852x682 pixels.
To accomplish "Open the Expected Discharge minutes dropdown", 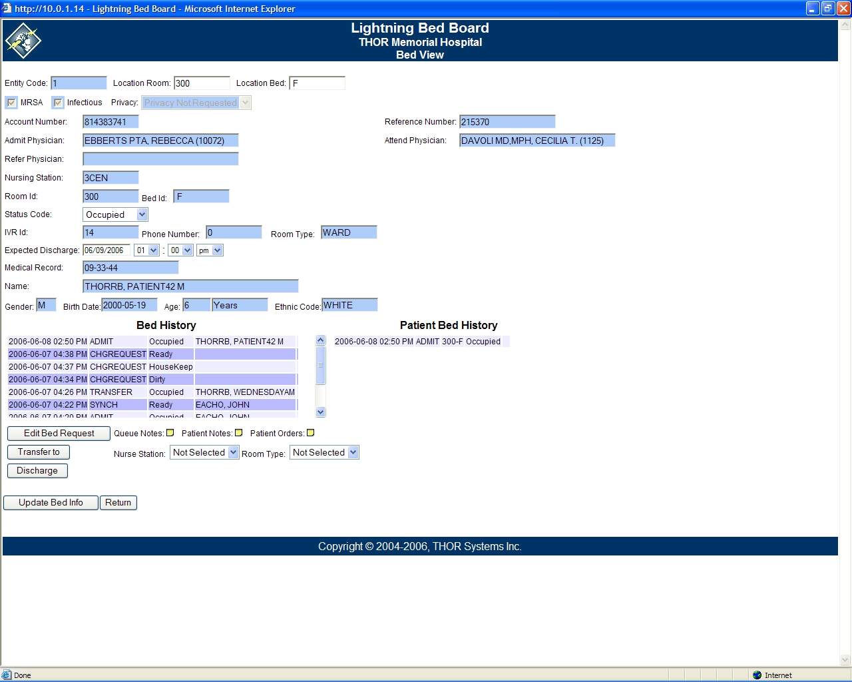I will 180,250.
